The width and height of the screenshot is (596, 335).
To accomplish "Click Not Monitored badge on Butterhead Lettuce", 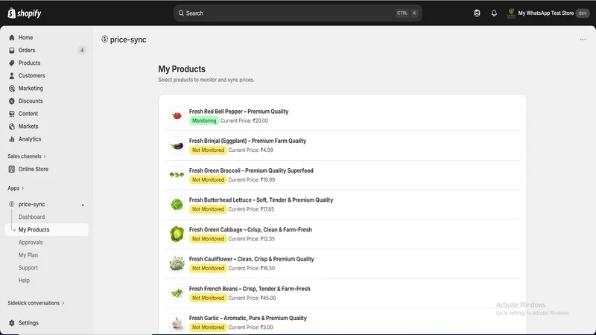I will point(208,209).
